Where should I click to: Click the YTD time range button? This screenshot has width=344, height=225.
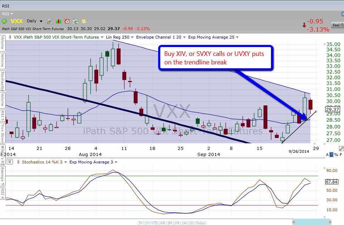[154, 223]
